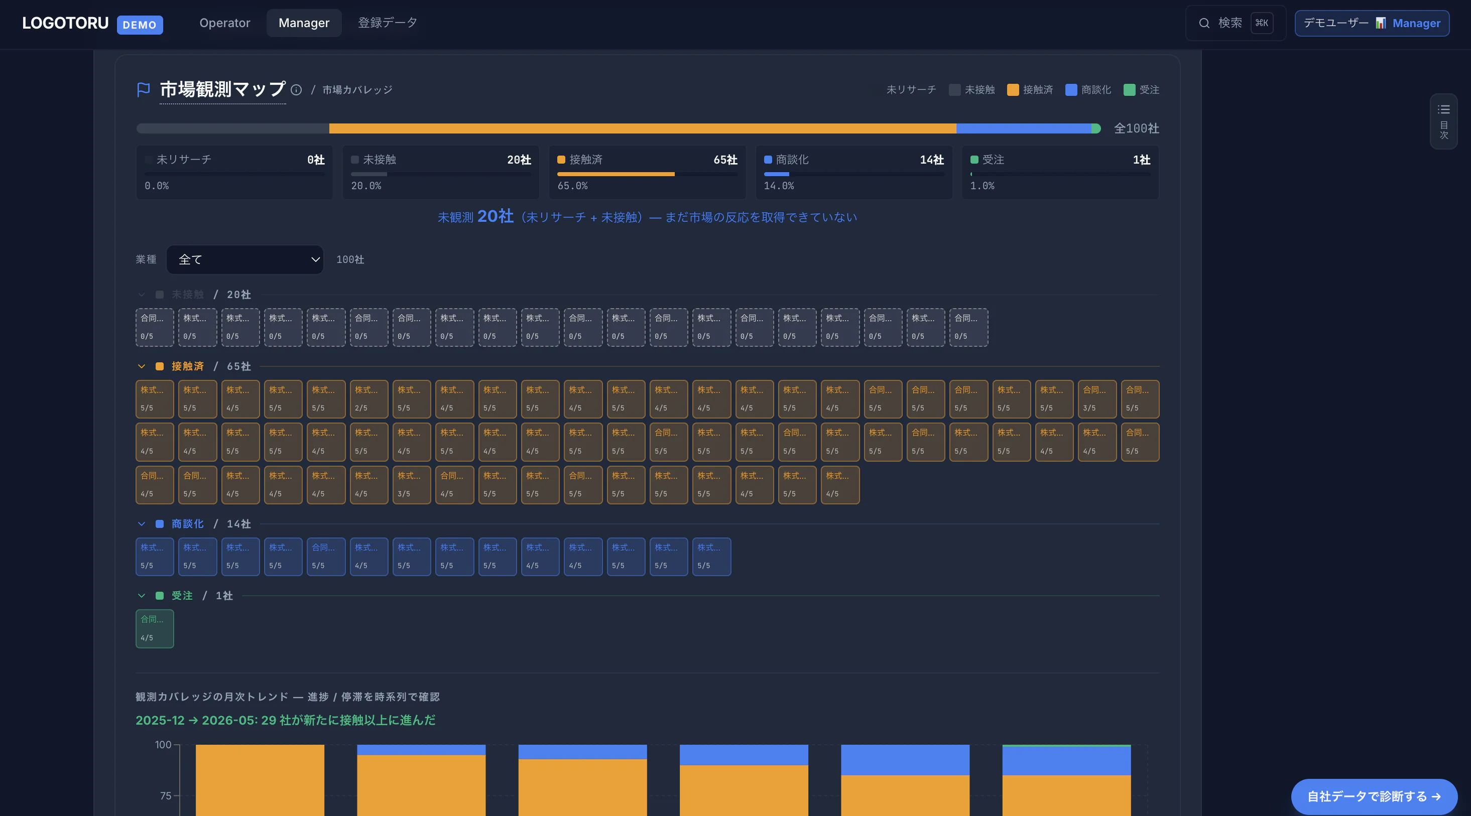Click the green 受注 company tile 4/5
The width and height of the screenshot is (1471, 816).
[155, 628]
